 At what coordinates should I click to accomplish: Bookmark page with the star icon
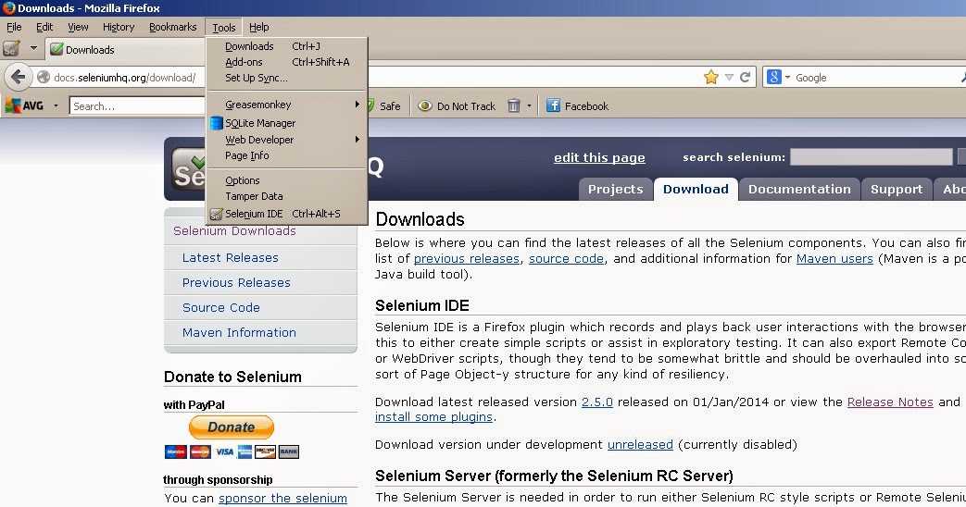click(711, 78)
